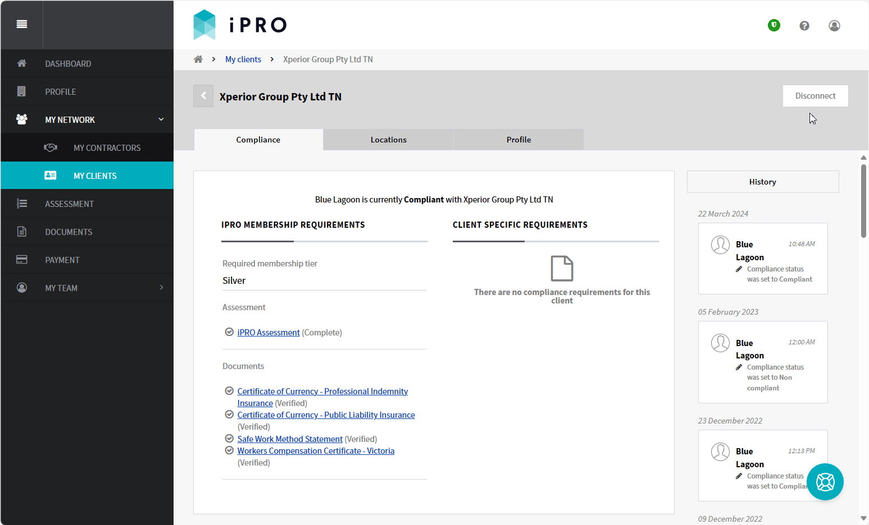Click the Documents file icon
Image resolution: width=869 pixels, height=525 pixels.
coord(22,232)
